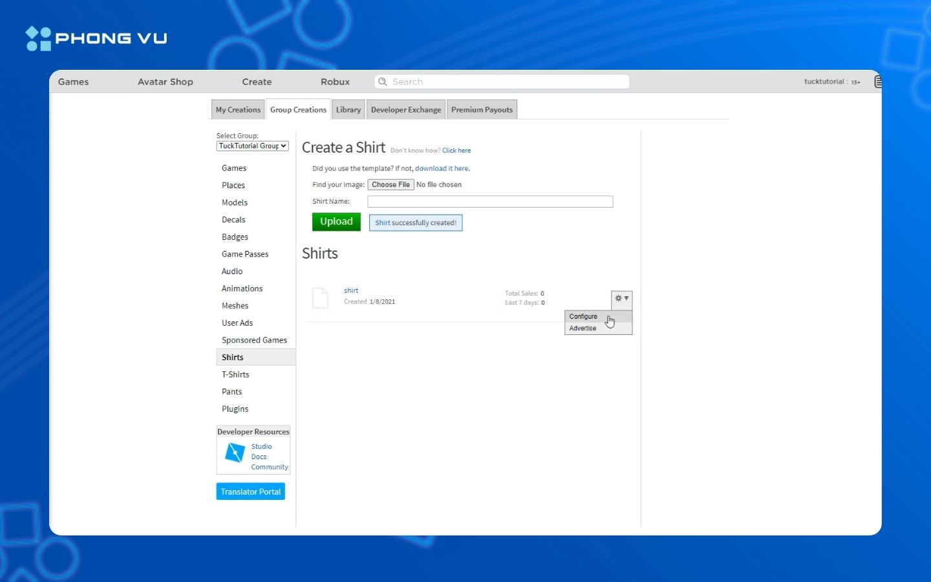Click the Roblox Studio logo icon

coord(234,453)
